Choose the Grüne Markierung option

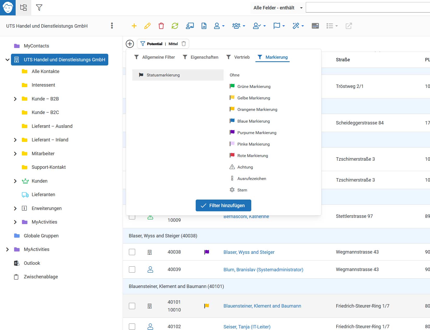(x=250, y=86)
